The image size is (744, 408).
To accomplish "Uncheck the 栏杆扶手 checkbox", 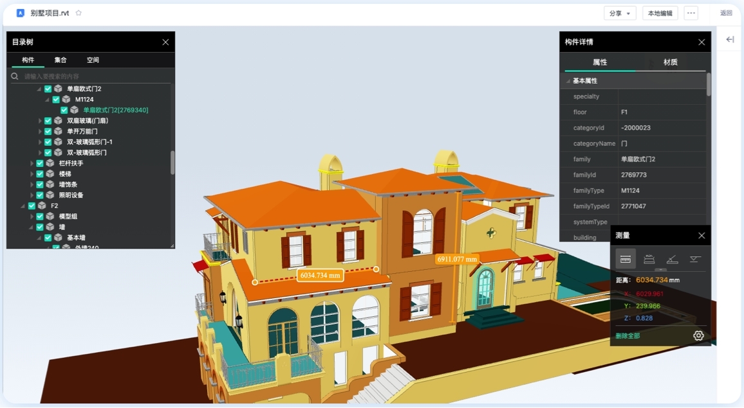I will tap(40, 163).
